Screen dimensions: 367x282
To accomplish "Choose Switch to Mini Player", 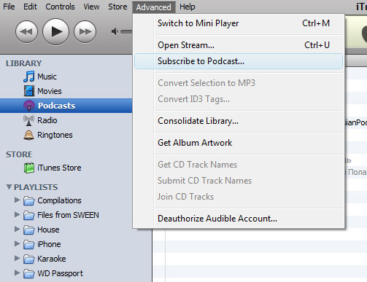I will [x=239, y=23].
